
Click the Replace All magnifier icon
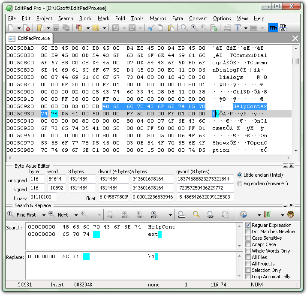pos(153,214)
